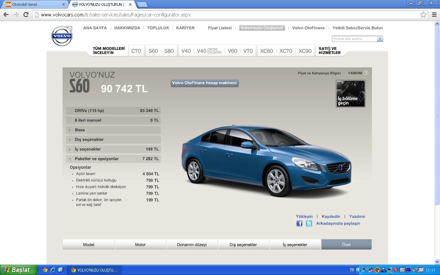
Task: Click Fiyat ve Kampanya Bilgisi link
Action: coord(319,73)
